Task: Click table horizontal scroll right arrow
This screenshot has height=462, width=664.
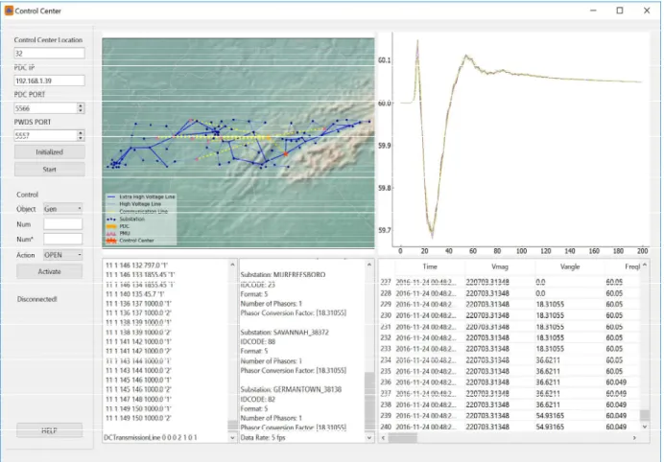Action: point(634,438)
